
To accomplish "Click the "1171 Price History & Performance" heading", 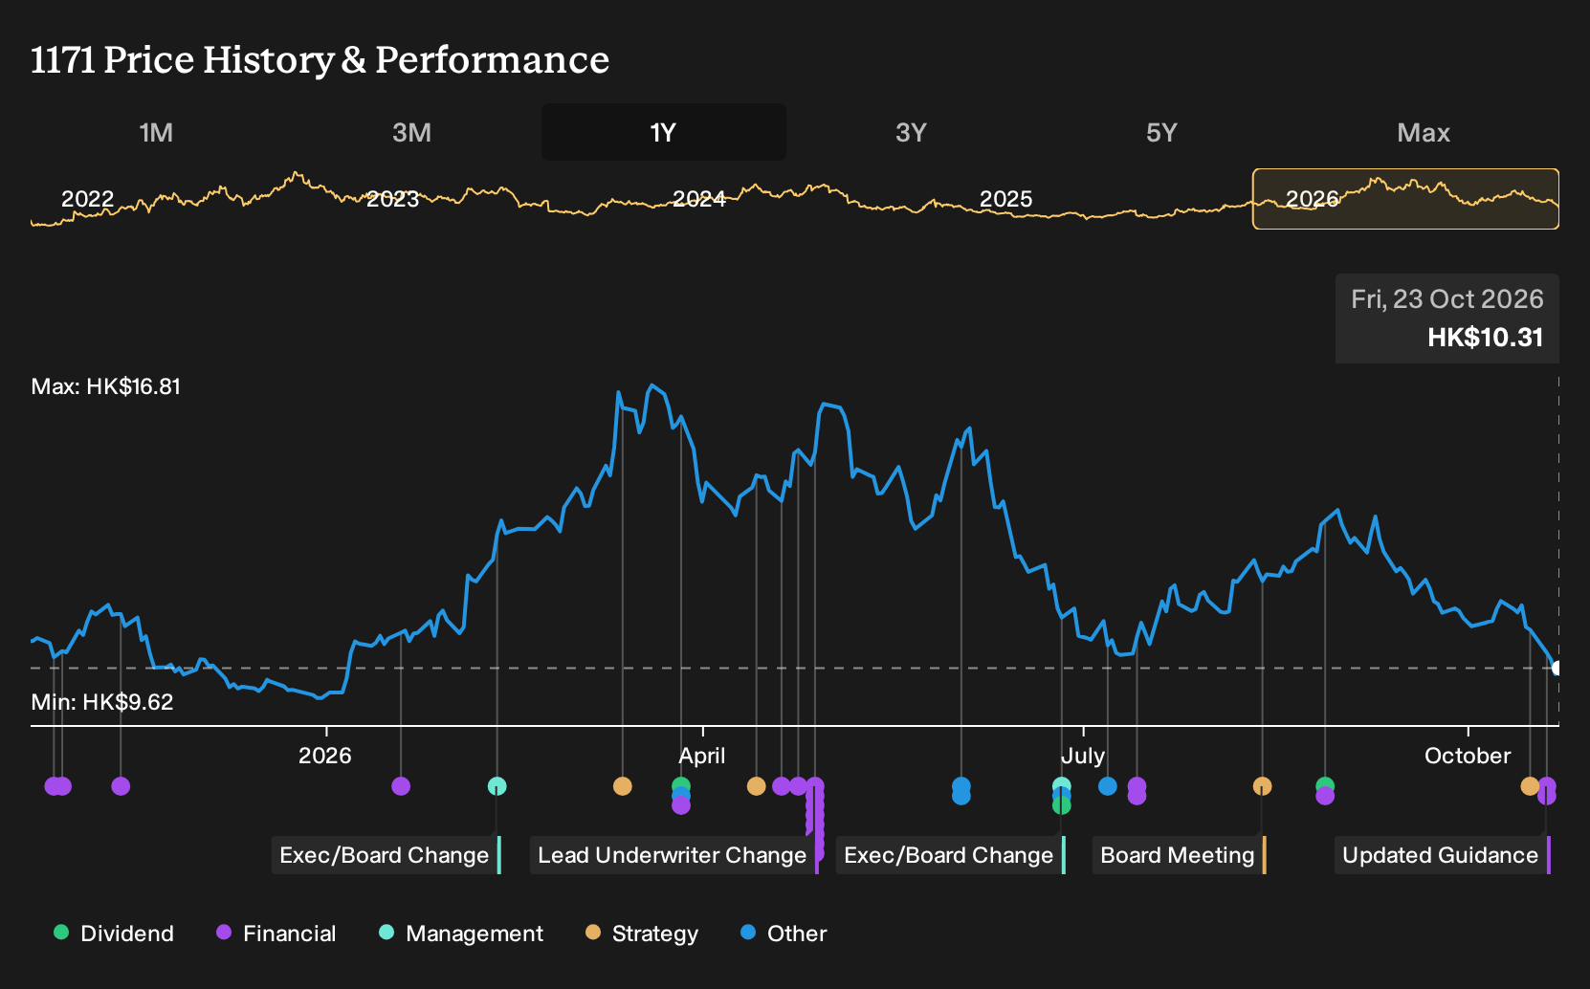I will coord(320,59).
